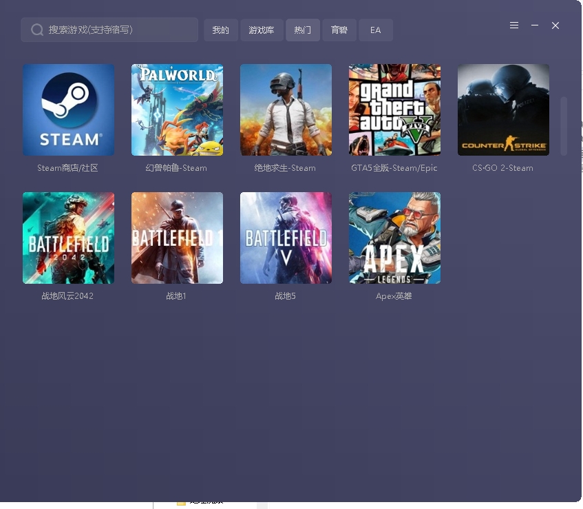Switch to the 育碧 tab
This screenshot has width=583, height=509.
(339, 30)
